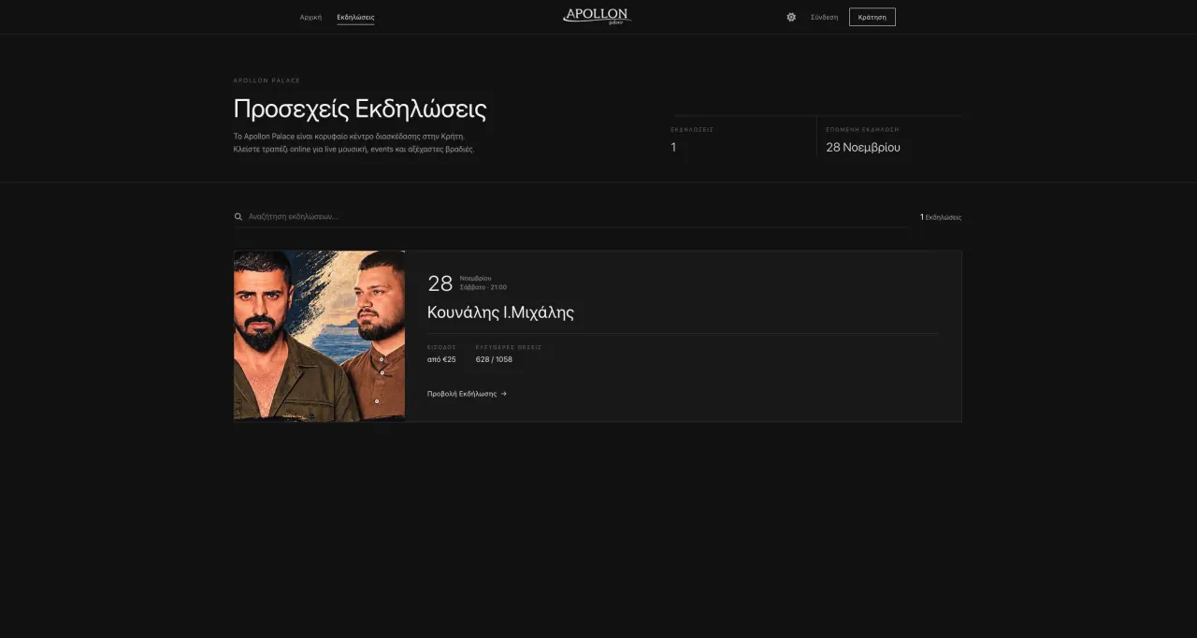Click the ΕΠΟΜΕΝΗ ΕΚΔΗΛΩΣΗ stat label
This screenshot has width=1197, height=638.
click(x=862, y=129)
